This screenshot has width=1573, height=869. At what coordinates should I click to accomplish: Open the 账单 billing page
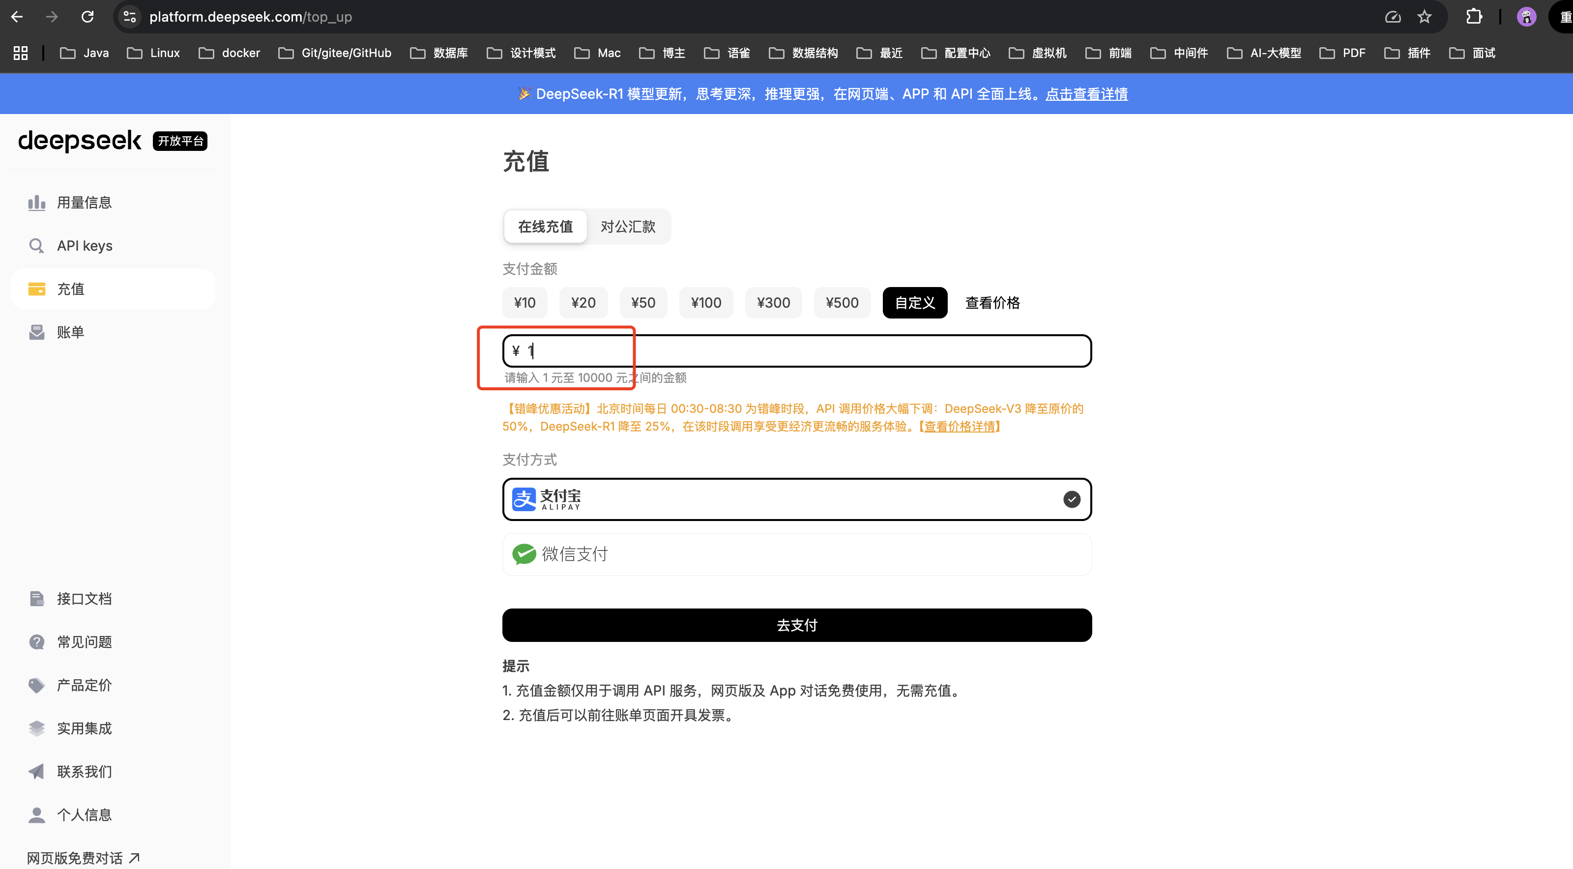tap(71, 332)
